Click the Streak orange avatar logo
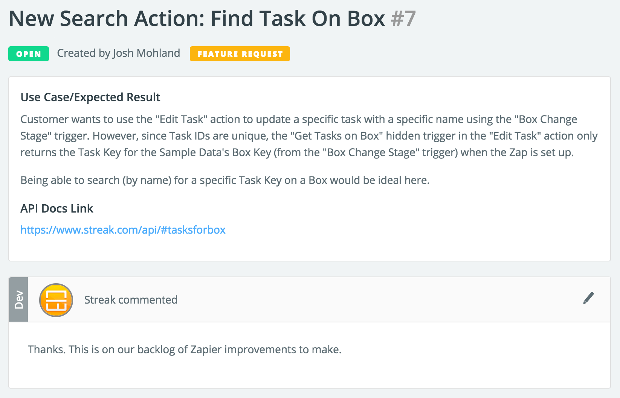Viewport: 620px width, 398px height. (56, 300)
